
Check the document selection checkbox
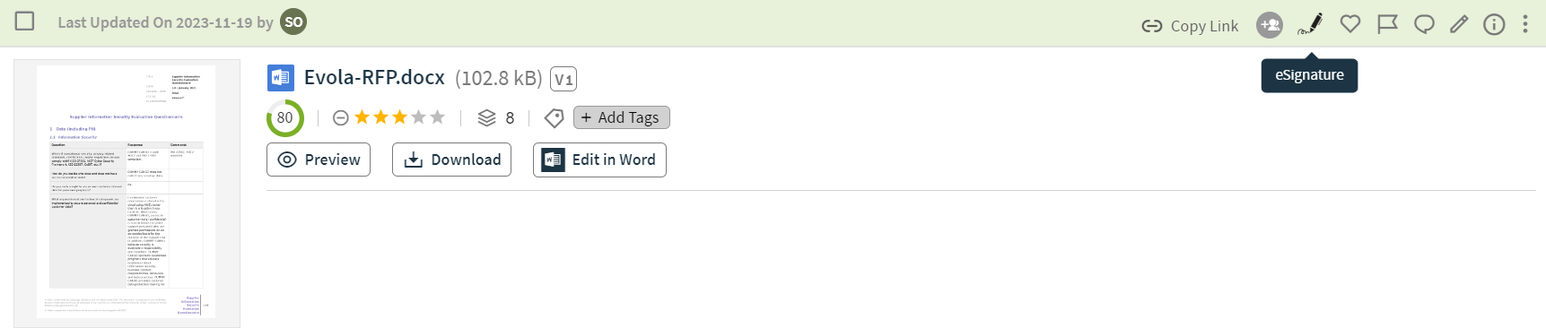tap(25, 21)
